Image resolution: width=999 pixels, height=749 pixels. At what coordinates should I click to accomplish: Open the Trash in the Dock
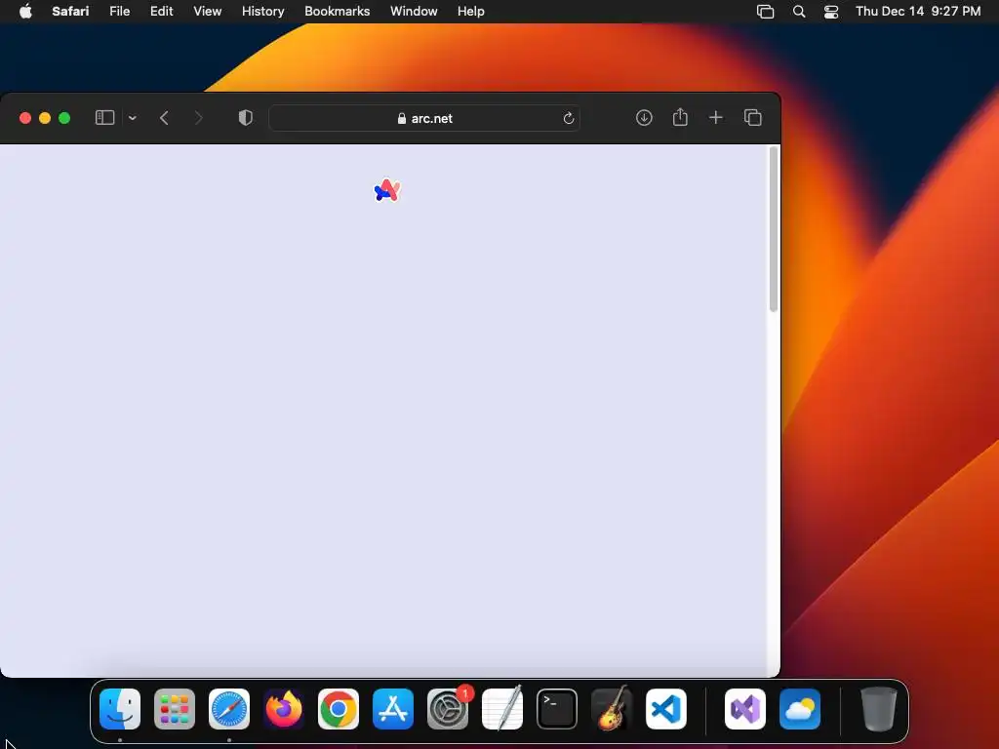pyautogui.click(x=879, y=709)
